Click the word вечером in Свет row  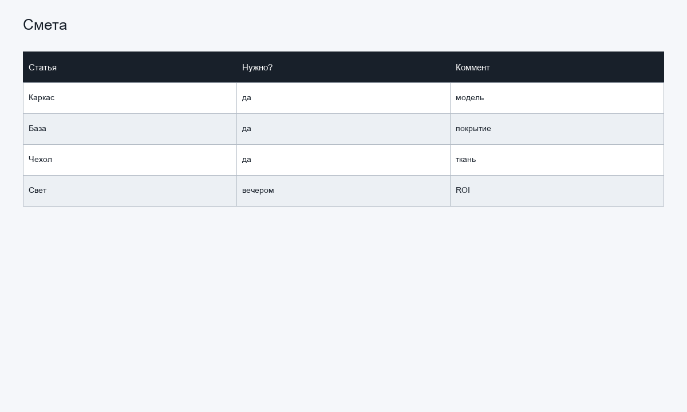pos(258,191)
